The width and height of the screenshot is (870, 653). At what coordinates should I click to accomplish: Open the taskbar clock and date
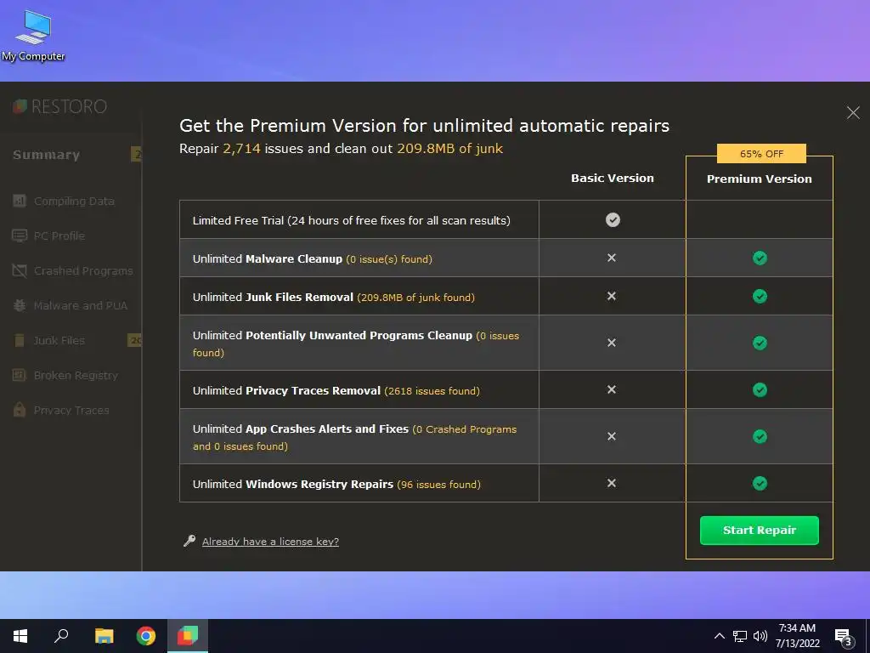click(797, 636)
